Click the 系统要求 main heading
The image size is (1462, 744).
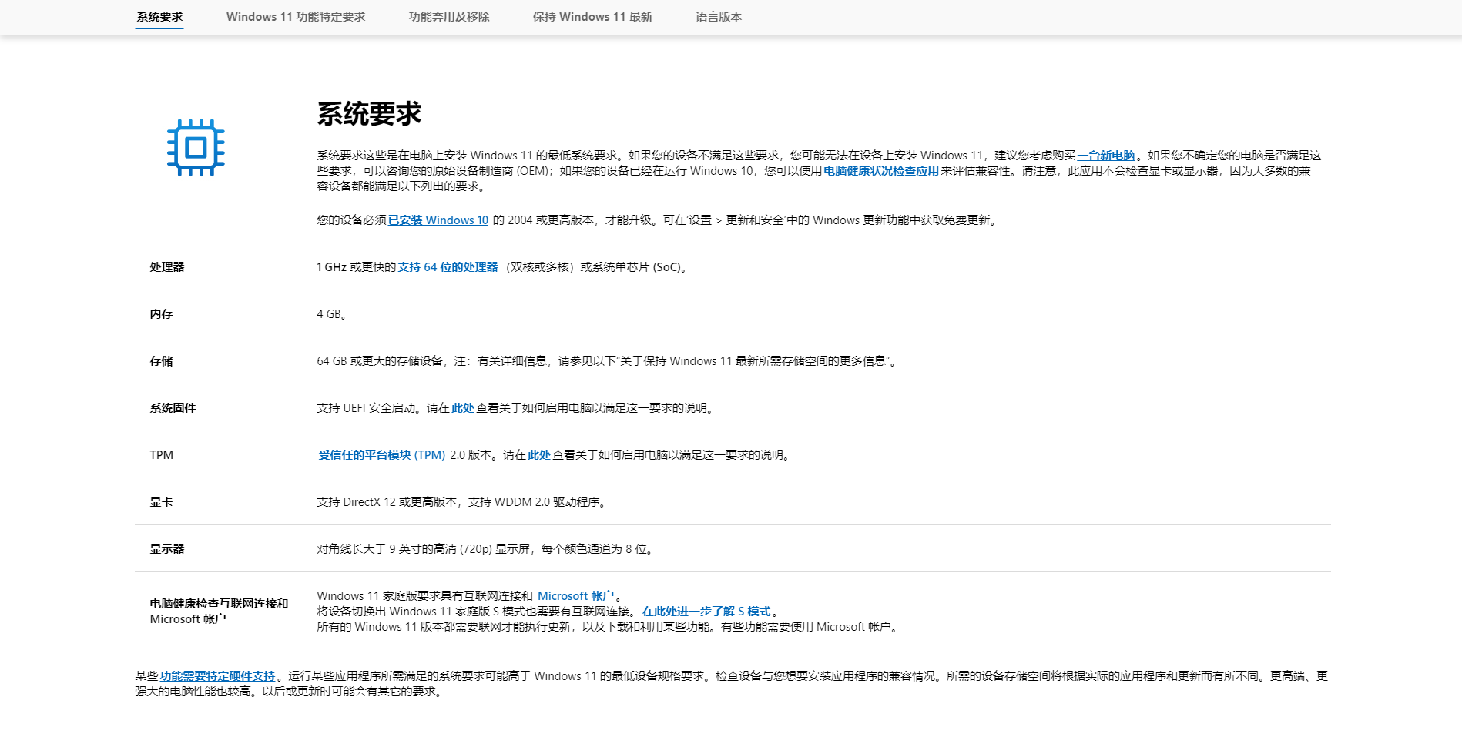pyautogui.click(x=369, y=114)
